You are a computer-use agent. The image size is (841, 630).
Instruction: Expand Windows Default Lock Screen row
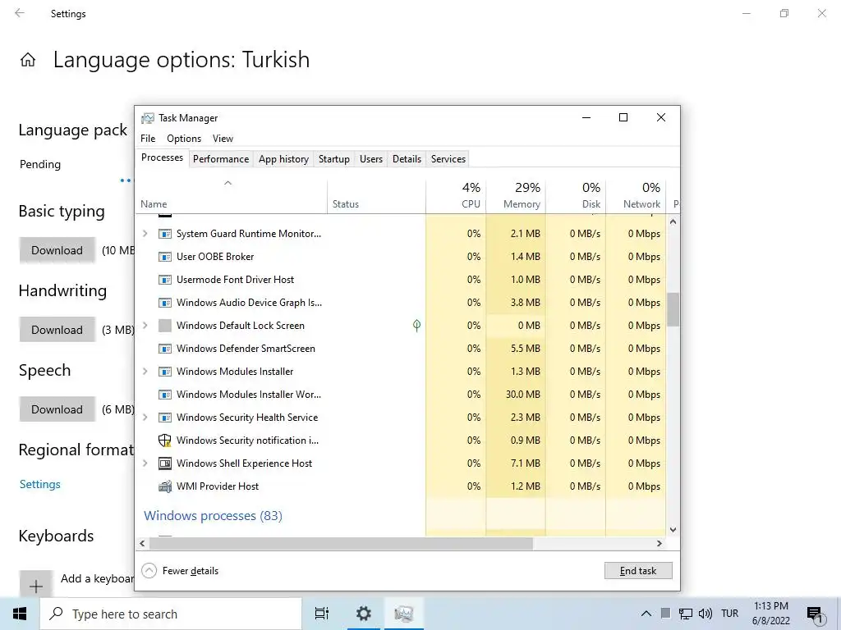pyautogui.click(x=145, y=325)
